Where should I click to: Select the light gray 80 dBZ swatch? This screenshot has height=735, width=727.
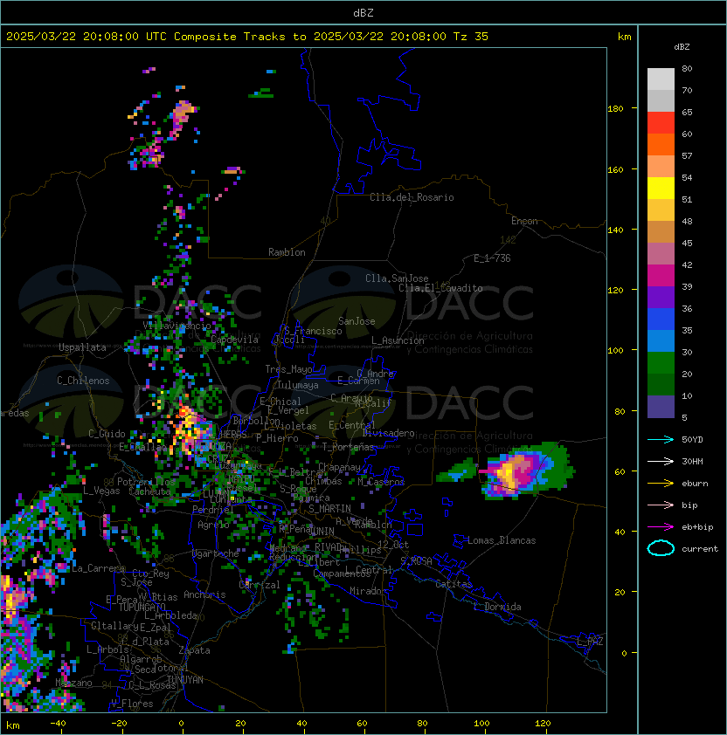tap(661, 79)
